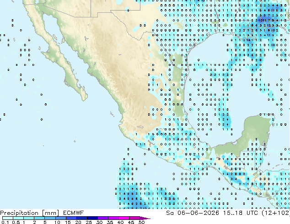
Task: Click the 1–2 mm legend swatch
Action: (x=29, y=218)
